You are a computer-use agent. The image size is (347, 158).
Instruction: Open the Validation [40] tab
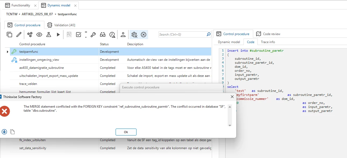61,25
